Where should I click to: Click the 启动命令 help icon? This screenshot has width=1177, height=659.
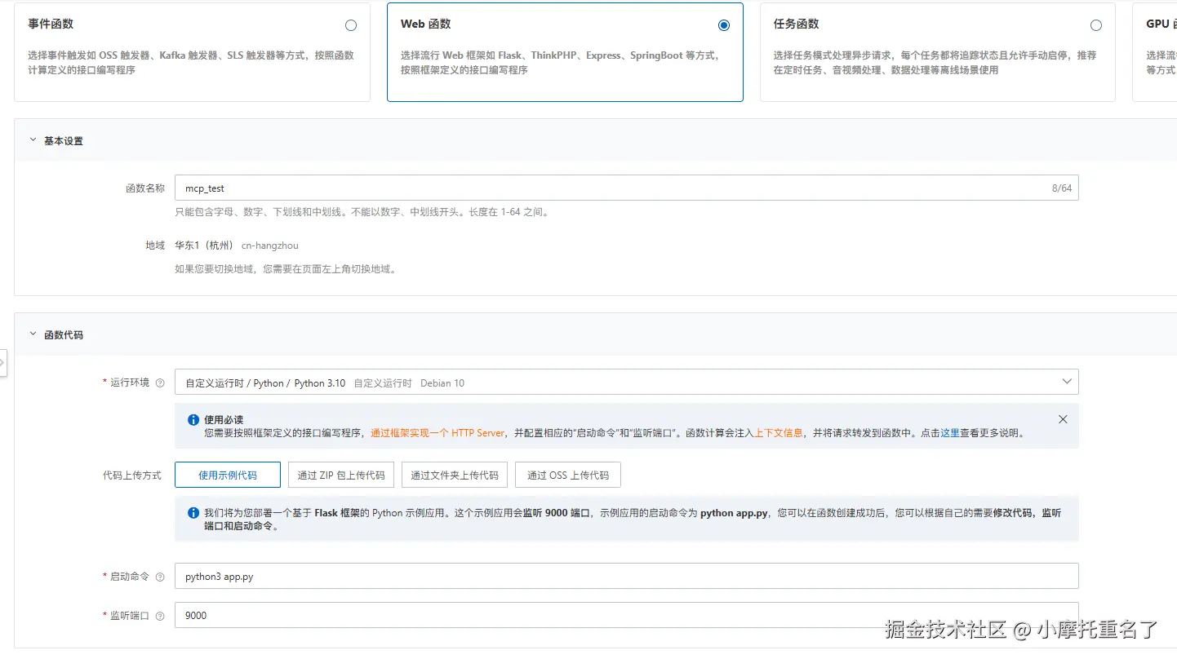(x=161, y=576)
